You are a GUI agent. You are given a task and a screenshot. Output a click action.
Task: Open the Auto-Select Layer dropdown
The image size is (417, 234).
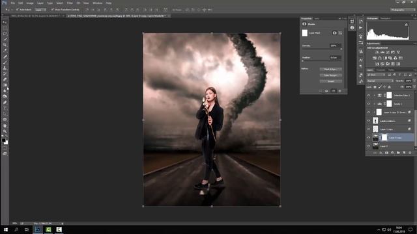click(x=40, y=10)
